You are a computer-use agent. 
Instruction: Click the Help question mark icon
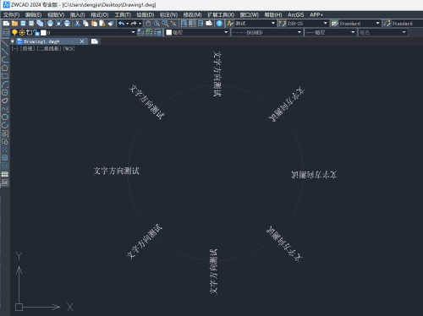(219, 24)
